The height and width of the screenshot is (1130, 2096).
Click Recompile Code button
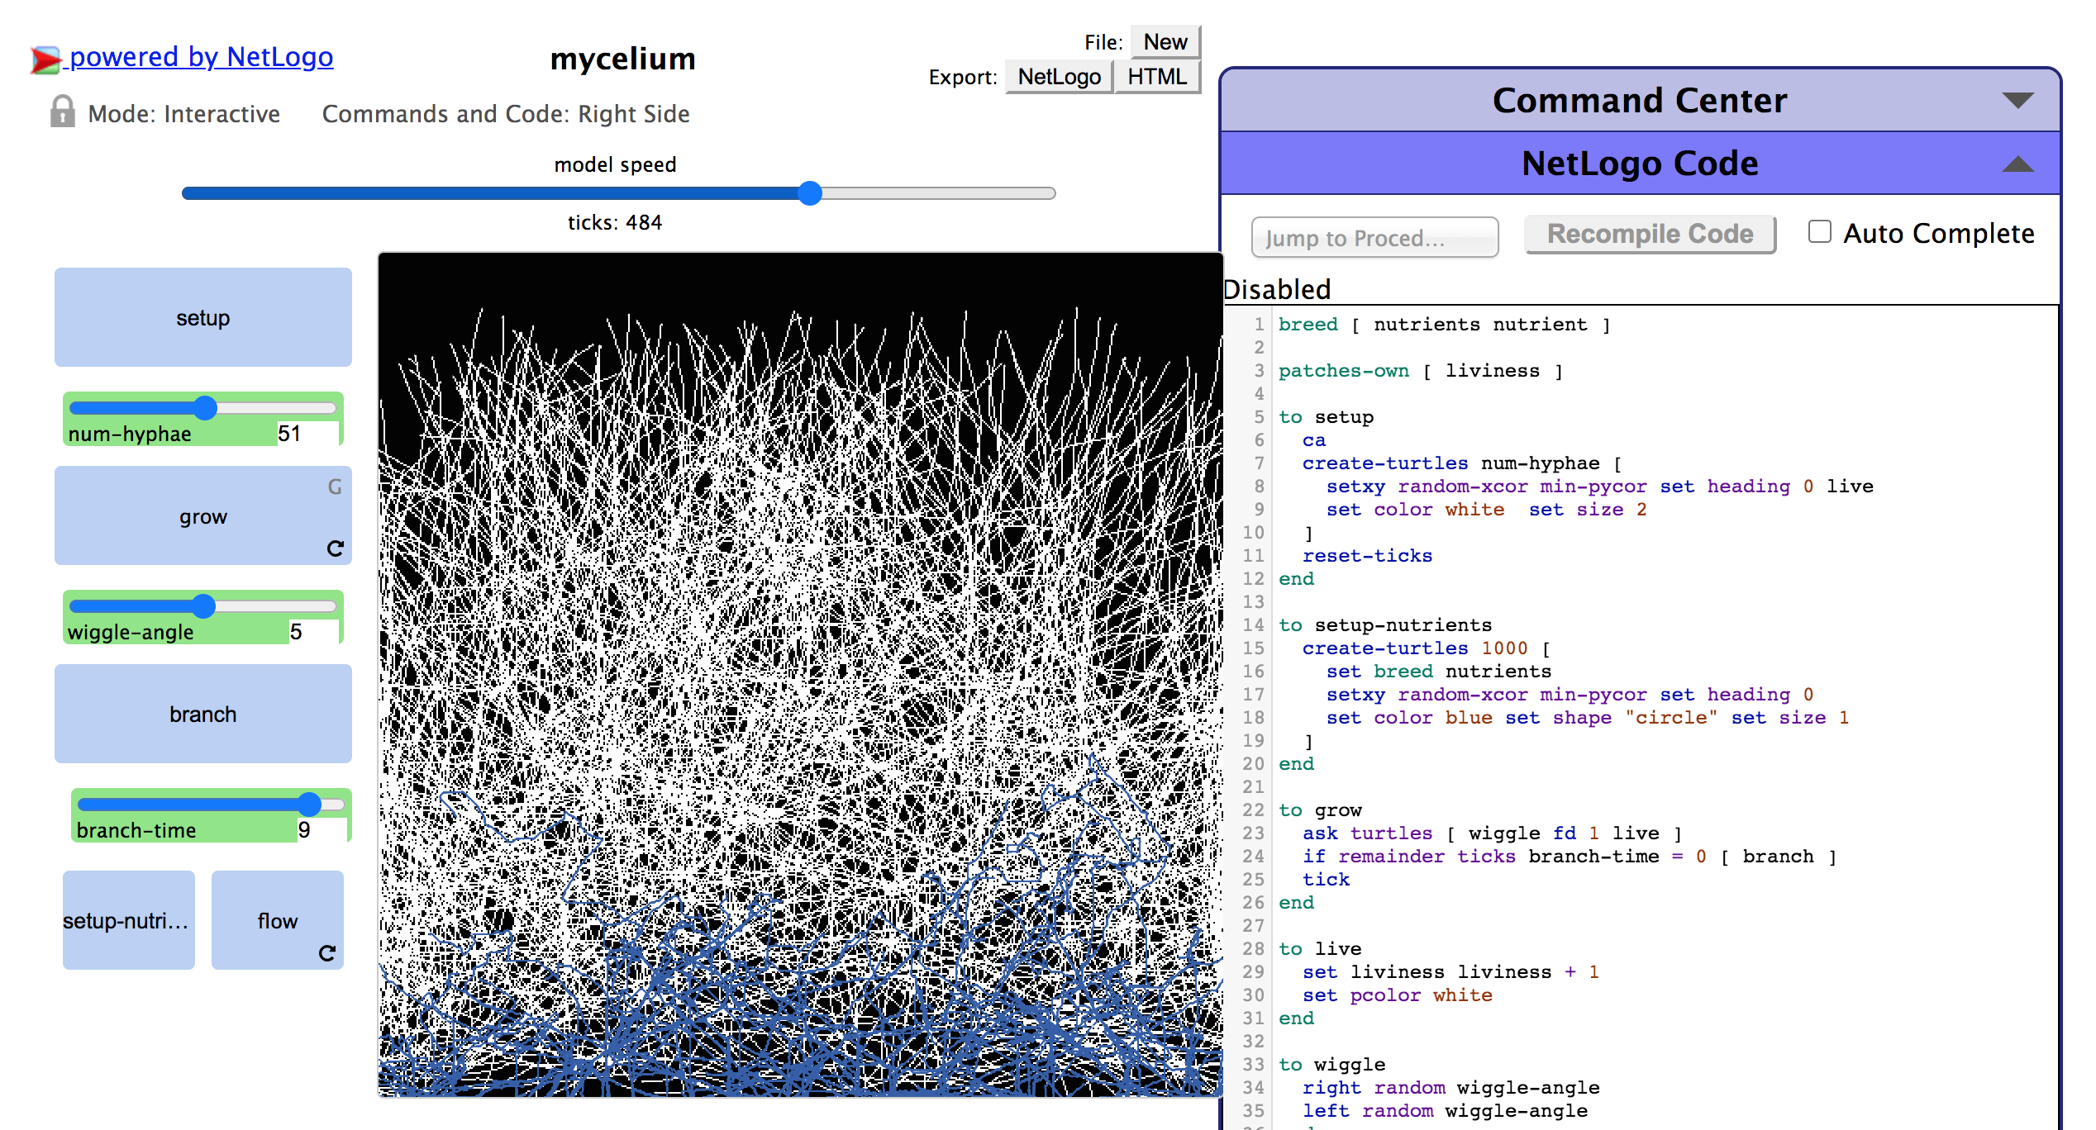(x=1650, y=235)
